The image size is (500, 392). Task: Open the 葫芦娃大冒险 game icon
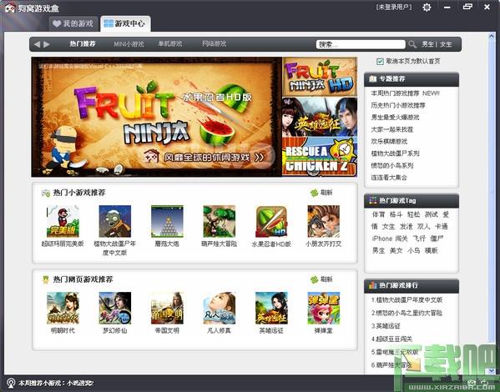point(219,221)
